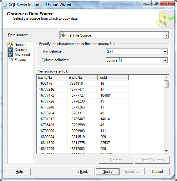This screenshot has height=181, width=177.
Task: Click the locId column header
Action: click(113, 78)
